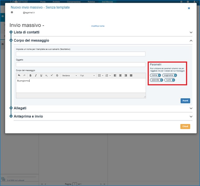Click the Avanti button

[x=185, y=101]
